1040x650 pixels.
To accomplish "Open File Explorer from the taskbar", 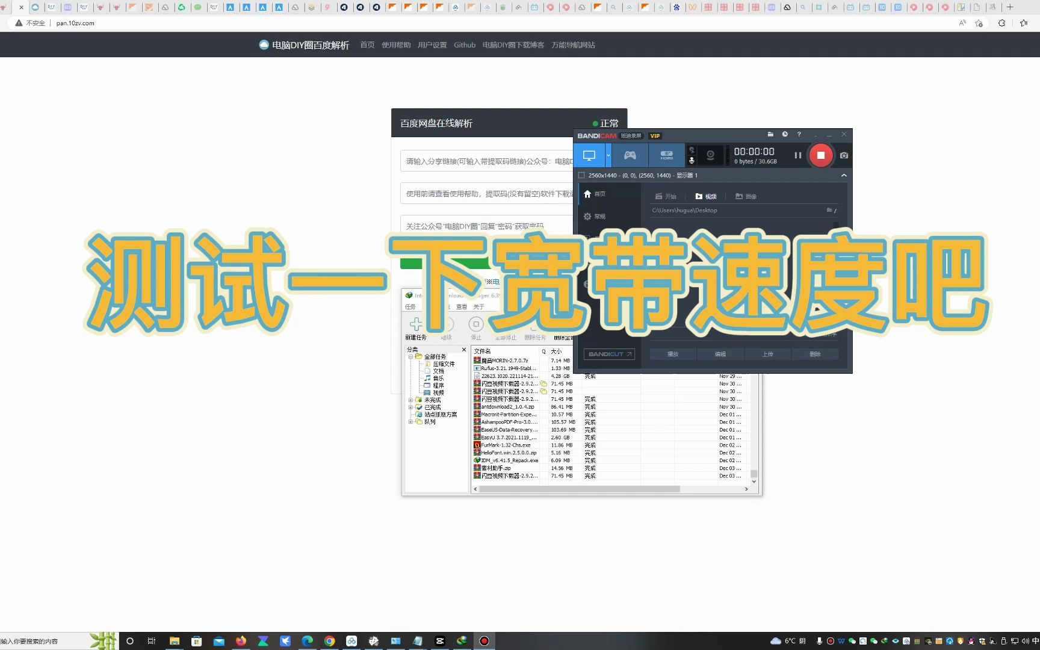I will (x=175, y=641).
